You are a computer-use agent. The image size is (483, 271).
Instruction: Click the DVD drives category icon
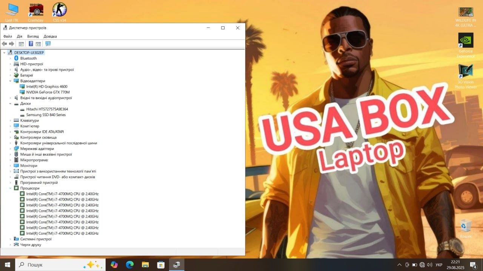point(16,177)
